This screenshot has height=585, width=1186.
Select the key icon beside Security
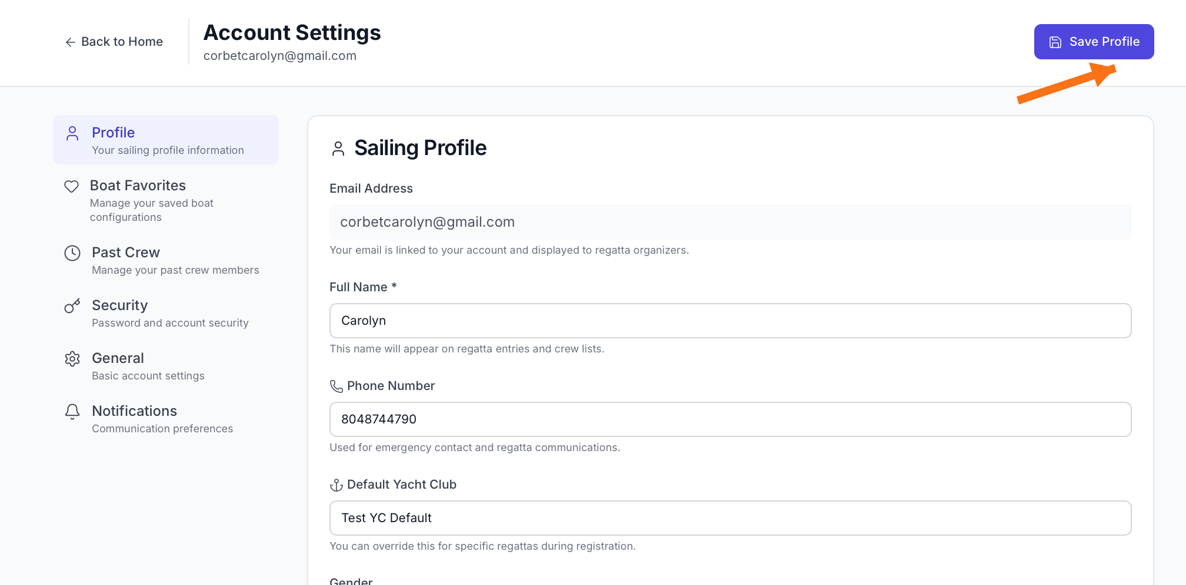point(71,306)
